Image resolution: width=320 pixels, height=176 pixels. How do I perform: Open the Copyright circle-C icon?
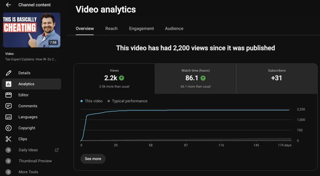click(9, 128)
